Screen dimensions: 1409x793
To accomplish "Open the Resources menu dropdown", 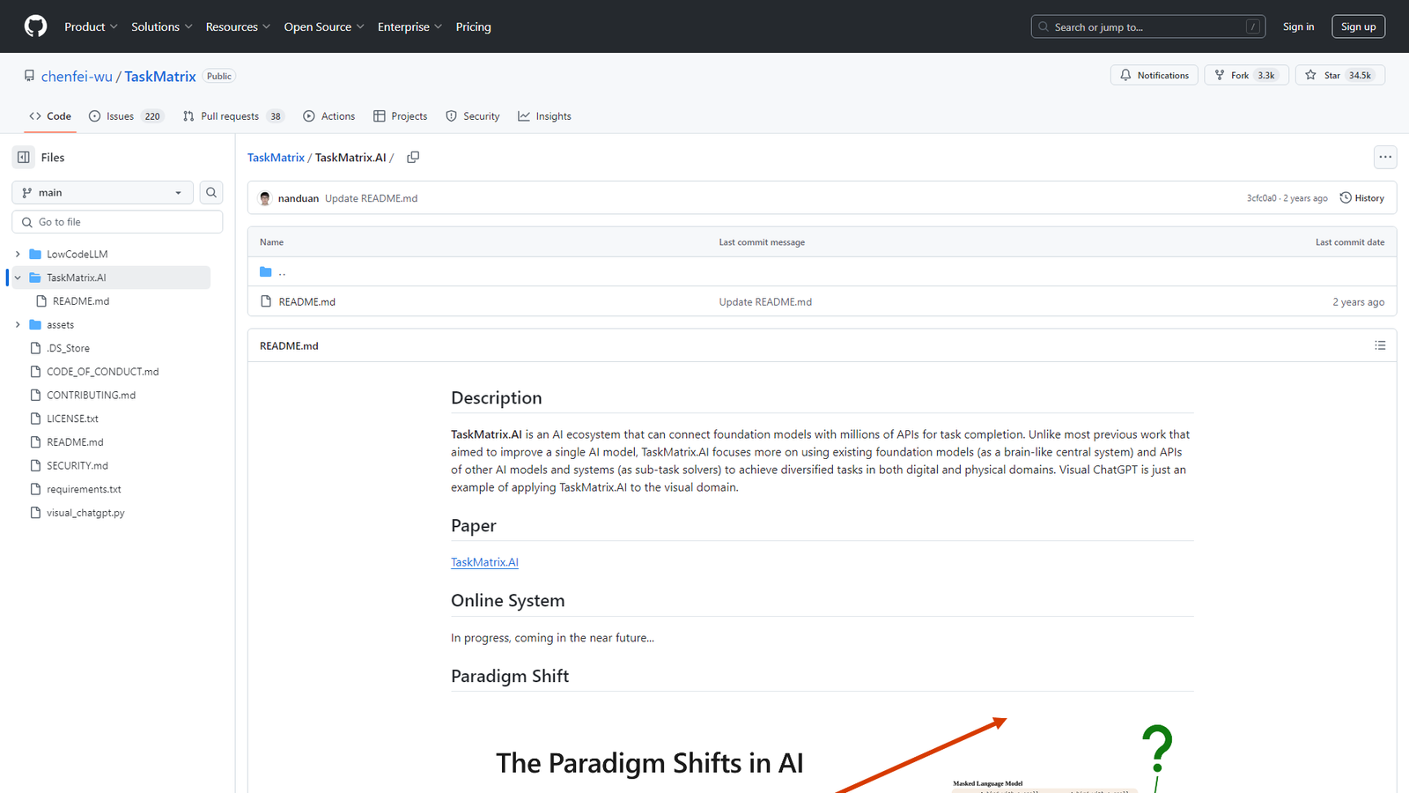I will (238, 26).
